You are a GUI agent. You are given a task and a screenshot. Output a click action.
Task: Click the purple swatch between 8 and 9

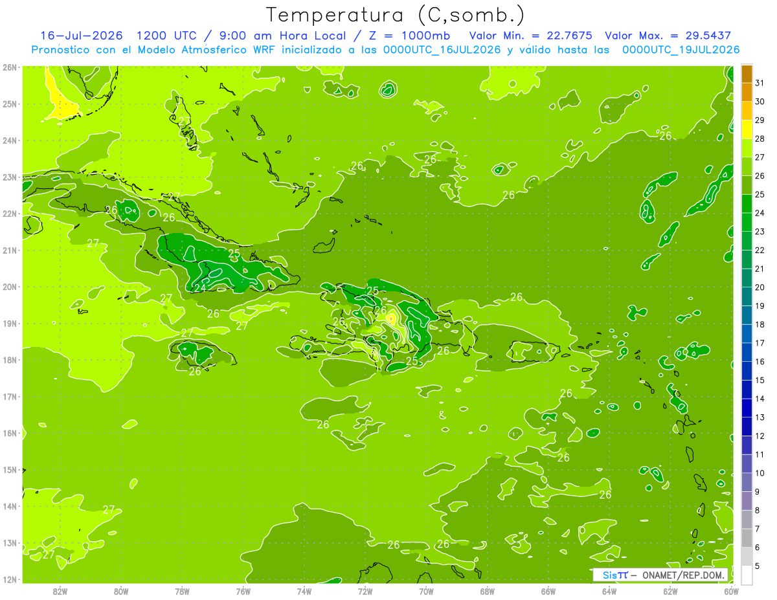[x=747, y=501]
